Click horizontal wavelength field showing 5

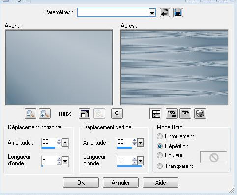(49, 161)
